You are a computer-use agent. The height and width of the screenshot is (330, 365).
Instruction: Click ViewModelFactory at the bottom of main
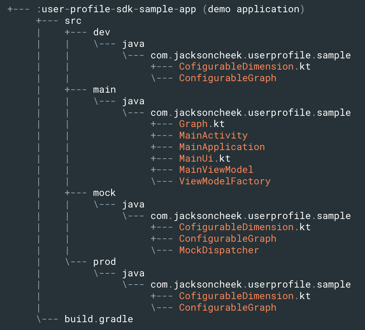[x=225, y=181]
